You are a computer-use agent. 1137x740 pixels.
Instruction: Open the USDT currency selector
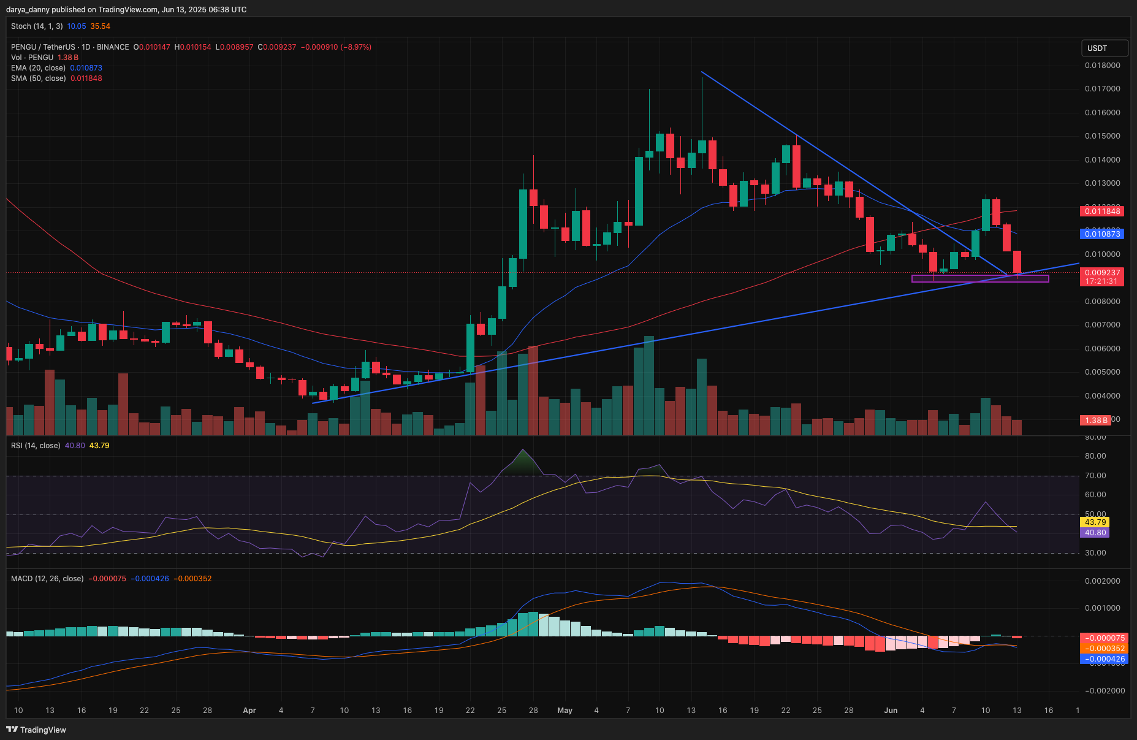click(1104, 48)
